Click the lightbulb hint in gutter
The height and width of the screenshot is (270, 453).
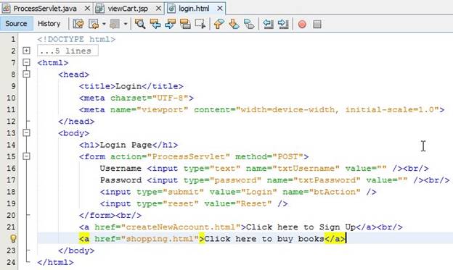point(13,239)
